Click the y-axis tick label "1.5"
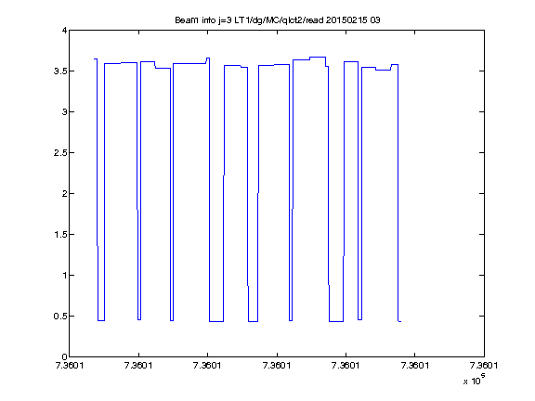Screen dimensions: 535x401 (60, 235)
